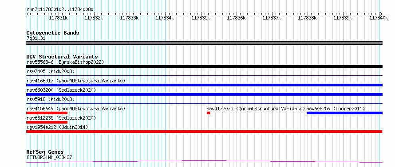The width and height of the screenshot is (395, 167).
Task: Open the nsv4172075 (gnomADStructuralVariants) label
Action: tap(256, 109)
